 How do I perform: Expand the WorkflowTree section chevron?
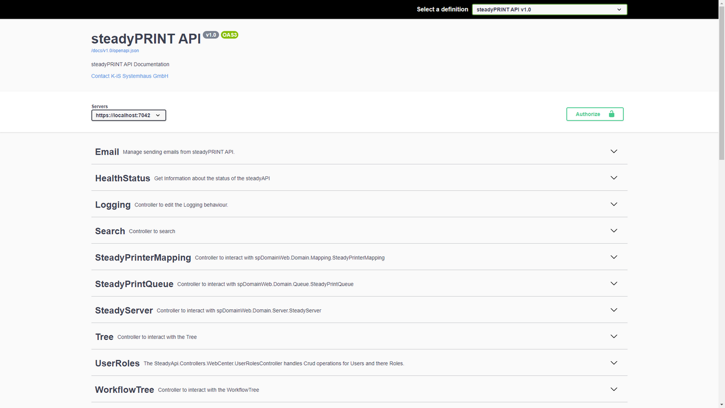(614, 389)
